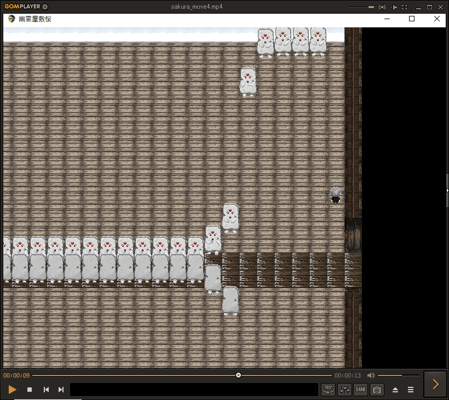
Task: Click the total duration 00:00:13
Action: pos(348,375)
